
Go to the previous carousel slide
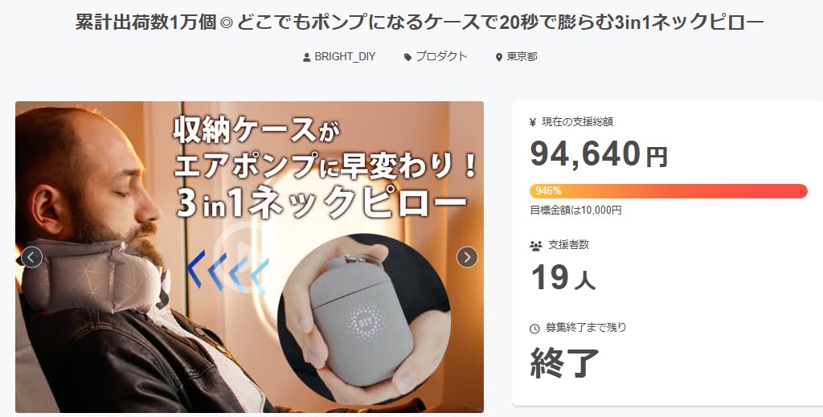tap(31, 257)
